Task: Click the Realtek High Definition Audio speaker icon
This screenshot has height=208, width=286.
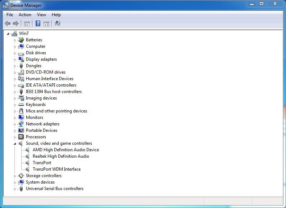Action: tap(28, 156)
